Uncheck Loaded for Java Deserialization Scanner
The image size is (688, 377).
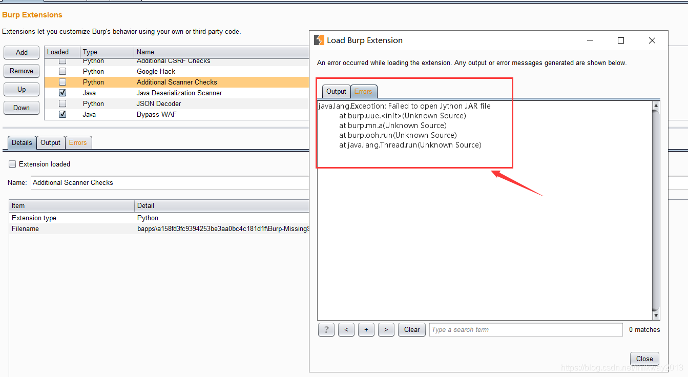coord(62,93)
